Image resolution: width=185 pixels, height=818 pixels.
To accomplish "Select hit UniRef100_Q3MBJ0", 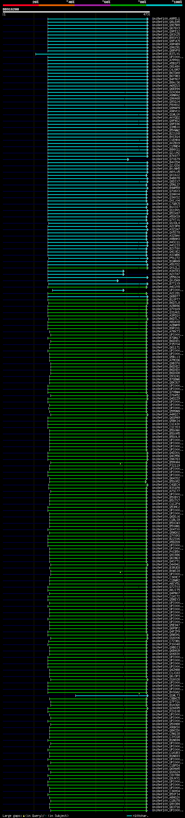I will pos(166,127).
